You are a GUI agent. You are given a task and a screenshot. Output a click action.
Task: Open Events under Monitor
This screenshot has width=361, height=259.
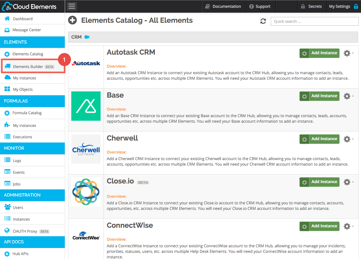coord(33,172)
